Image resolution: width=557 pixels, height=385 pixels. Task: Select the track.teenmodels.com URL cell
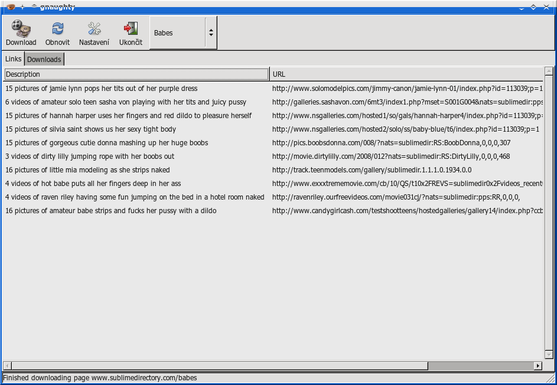pyautogui.click(x=407, y=170)
